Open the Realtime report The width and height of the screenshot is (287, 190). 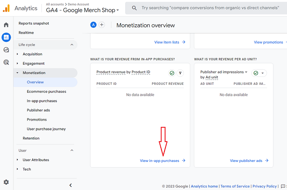click(x=26, y=33)
